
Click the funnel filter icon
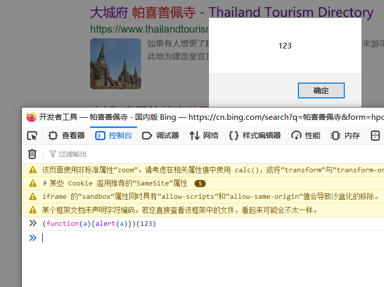tap(52, 154)
